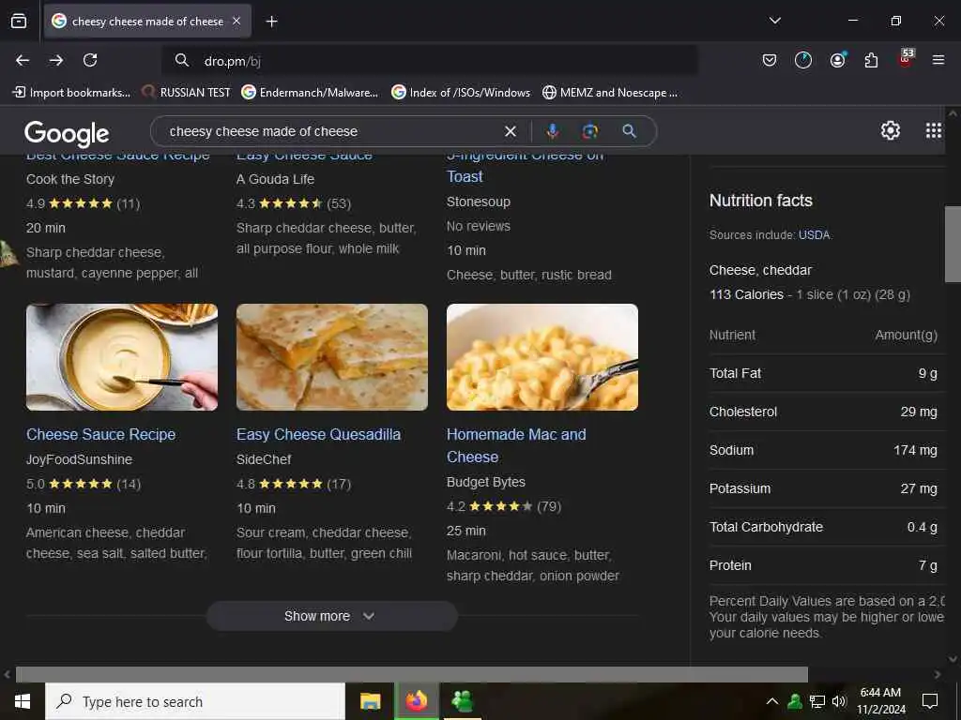Open the Extensions puzzle icon
Viewport: 961px width, 720px height.
(871, 60)
